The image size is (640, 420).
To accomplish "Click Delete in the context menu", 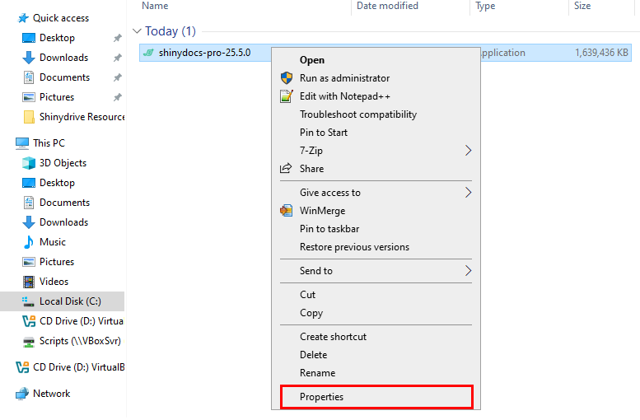I will [x=314, y=355].
